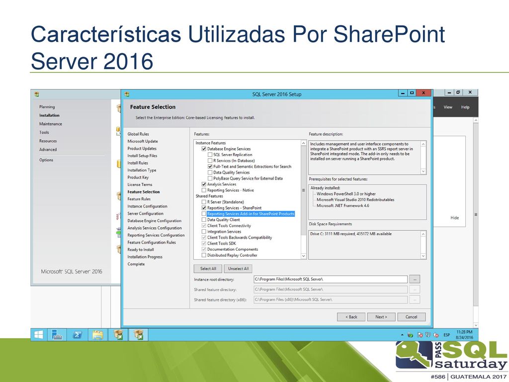Screen dimensions: 509x382
Task: Select Feature Selection setup step
Action: 144,192
